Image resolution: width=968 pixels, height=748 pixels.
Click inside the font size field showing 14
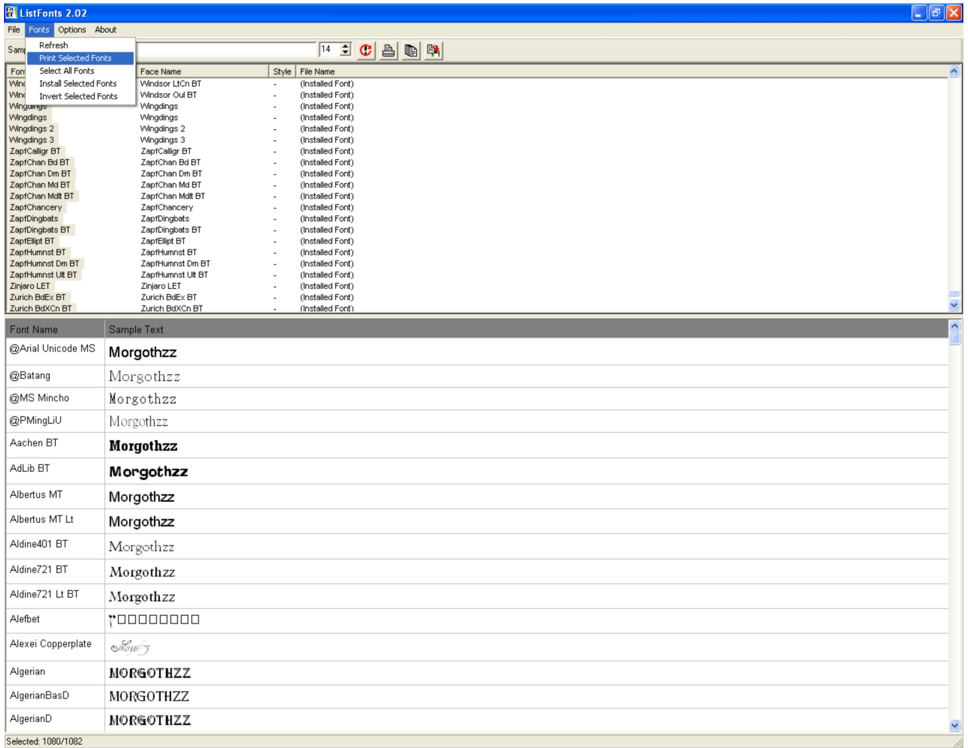(x=328, y=50)
